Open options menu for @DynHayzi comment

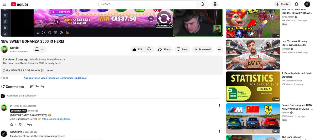pyautogui.click(x=219, y=131)
